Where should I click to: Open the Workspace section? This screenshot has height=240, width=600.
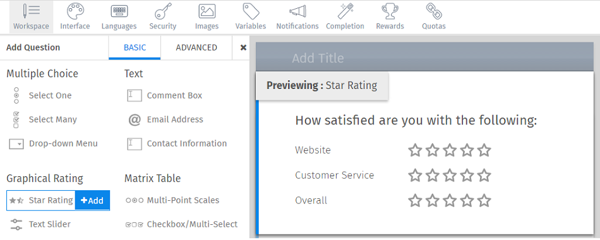tap(31, 17)
